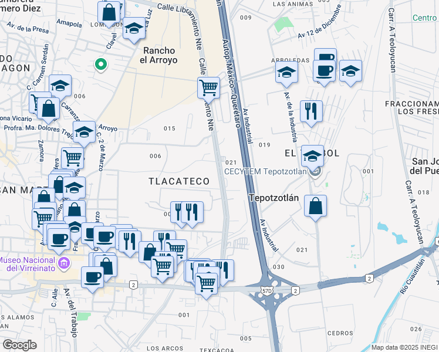Select the restaurant marker on Av. de la Industria
Screen dimensions: 439x352
click(x=311, y=114)
